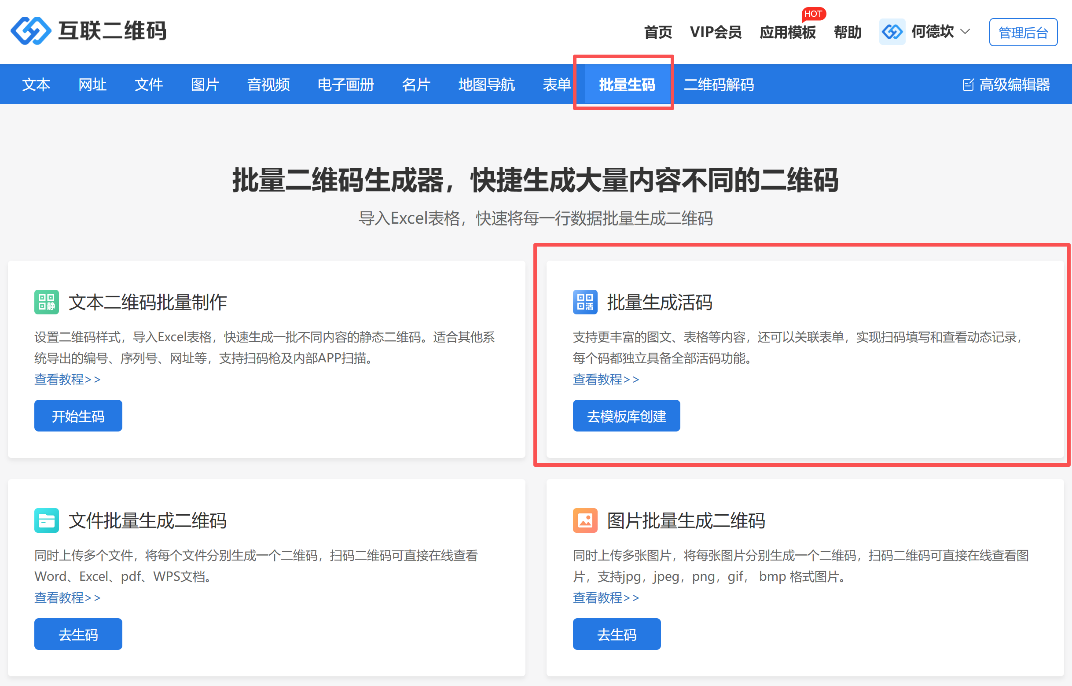
Task: Open 查看教程 link under 文本二维码批量制作
Action: (68, 379)
